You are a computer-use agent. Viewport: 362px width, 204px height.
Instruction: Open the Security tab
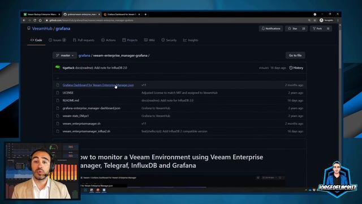point(169,40)
